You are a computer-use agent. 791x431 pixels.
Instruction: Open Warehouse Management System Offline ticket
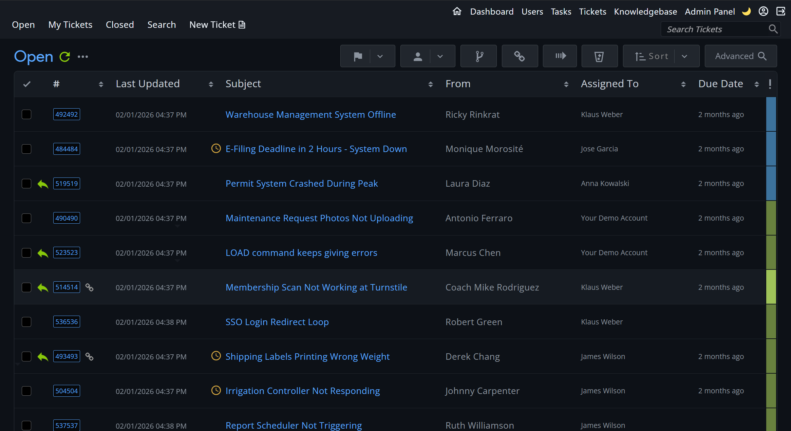pyautogui.click(x=310, y=115)
